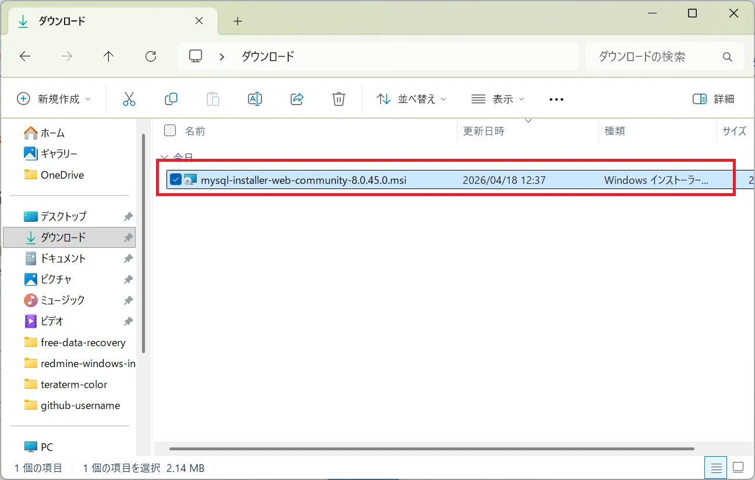The image size is (755, 480).
Task: Click the Cut scissors icon
Action: click(129, 99)
